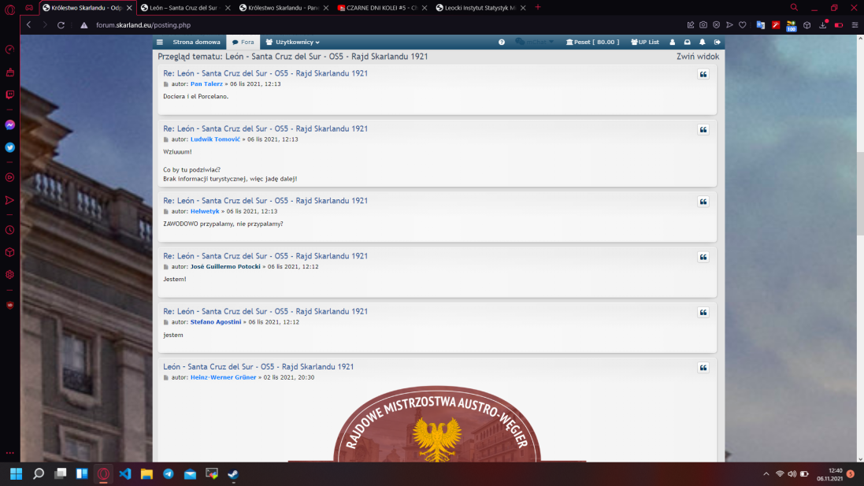Open the ad blocker shield icon
864x486 pixels.
tap(717, 24)
